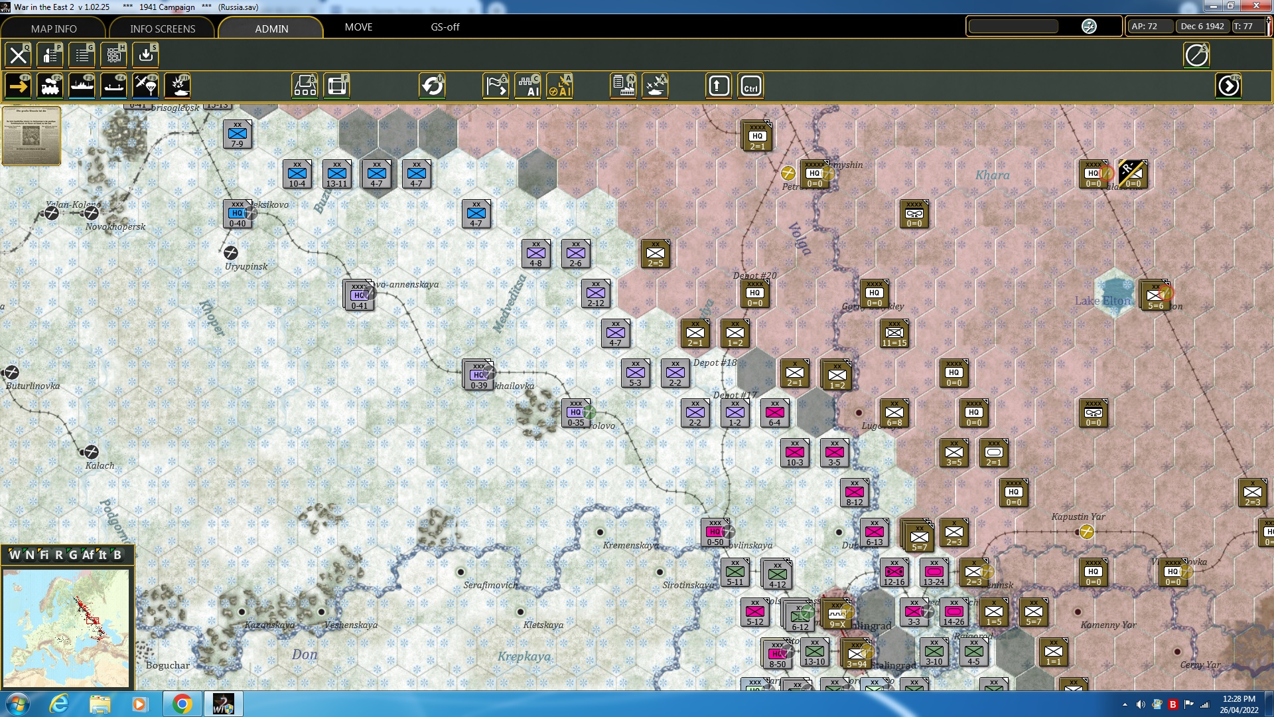Click the compass S circle icon
Screen dimensions: 1274x717
click(1197, 55)
